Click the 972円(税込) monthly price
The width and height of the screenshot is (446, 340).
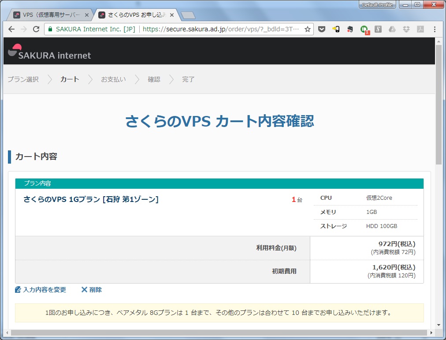[397, 244]
